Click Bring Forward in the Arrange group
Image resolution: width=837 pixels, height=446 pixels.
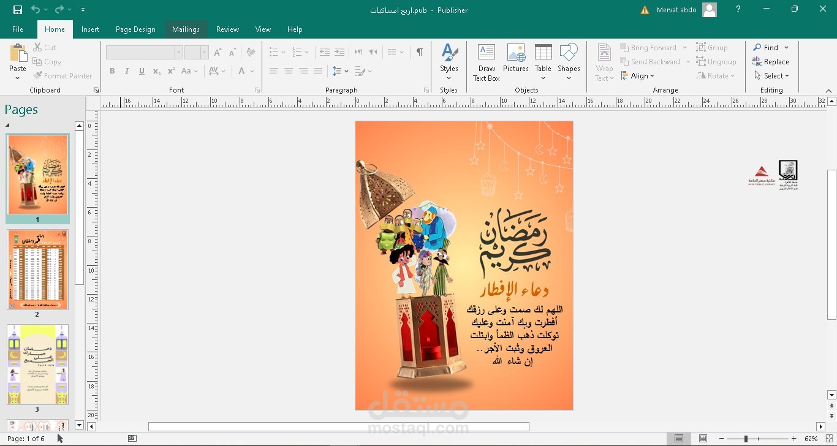[648, 48]
